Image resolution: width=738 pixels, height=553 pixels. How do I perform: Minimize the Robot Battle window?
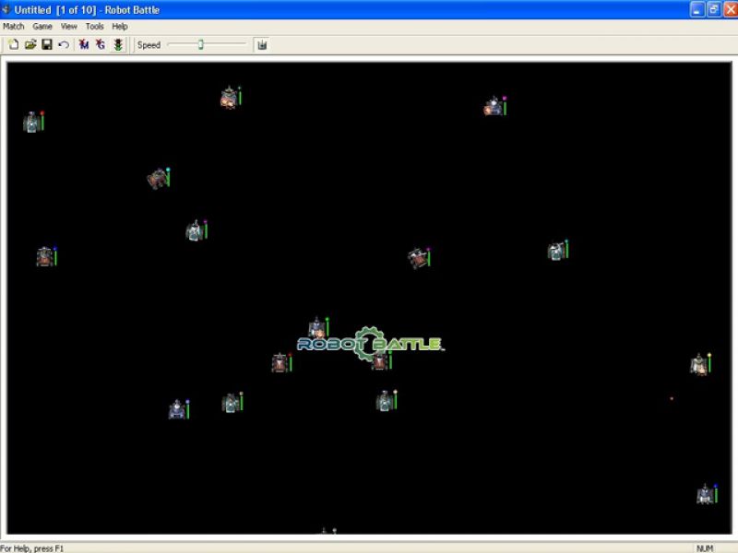pos(697,9)
